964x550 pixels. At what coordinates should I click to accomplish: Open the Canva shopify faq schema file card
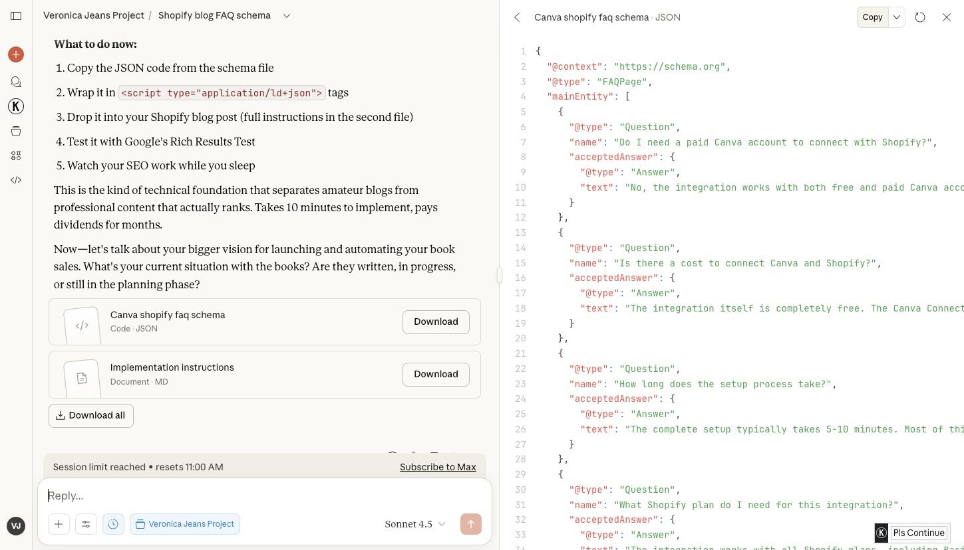[x=265, y=321]
